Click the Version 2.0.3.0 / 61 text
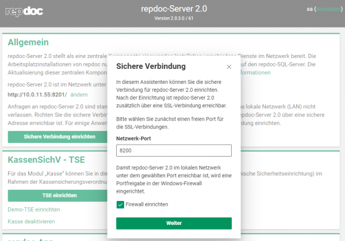This screenshot has width=345, height=241. [x=174, y=18]
